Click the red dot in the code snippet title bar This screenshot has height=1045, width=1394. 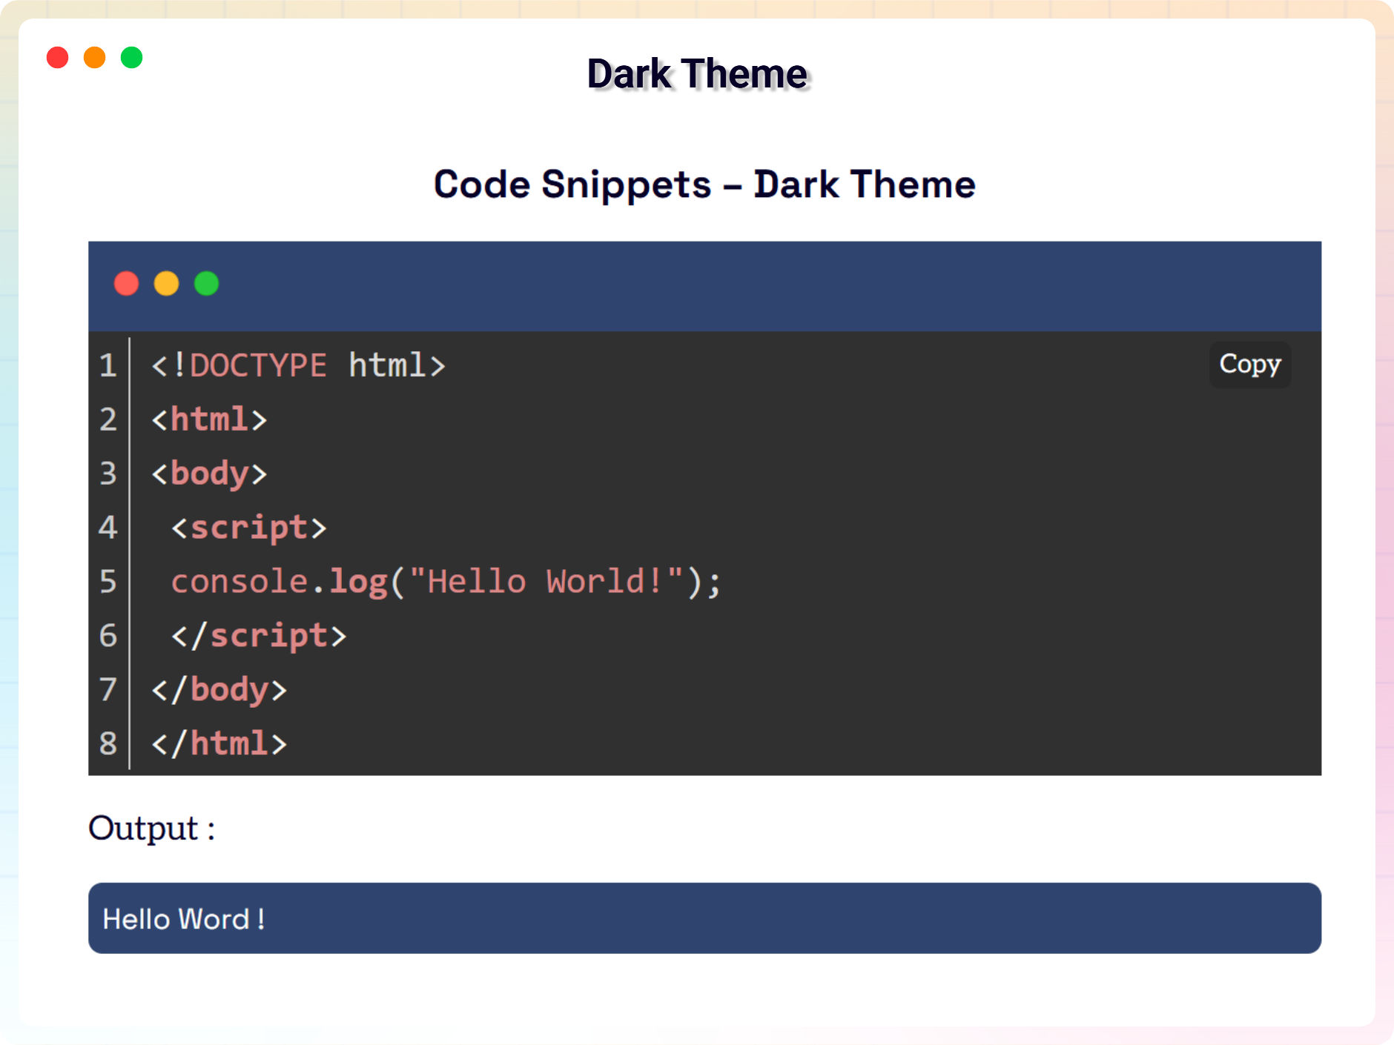coord(126,284)
